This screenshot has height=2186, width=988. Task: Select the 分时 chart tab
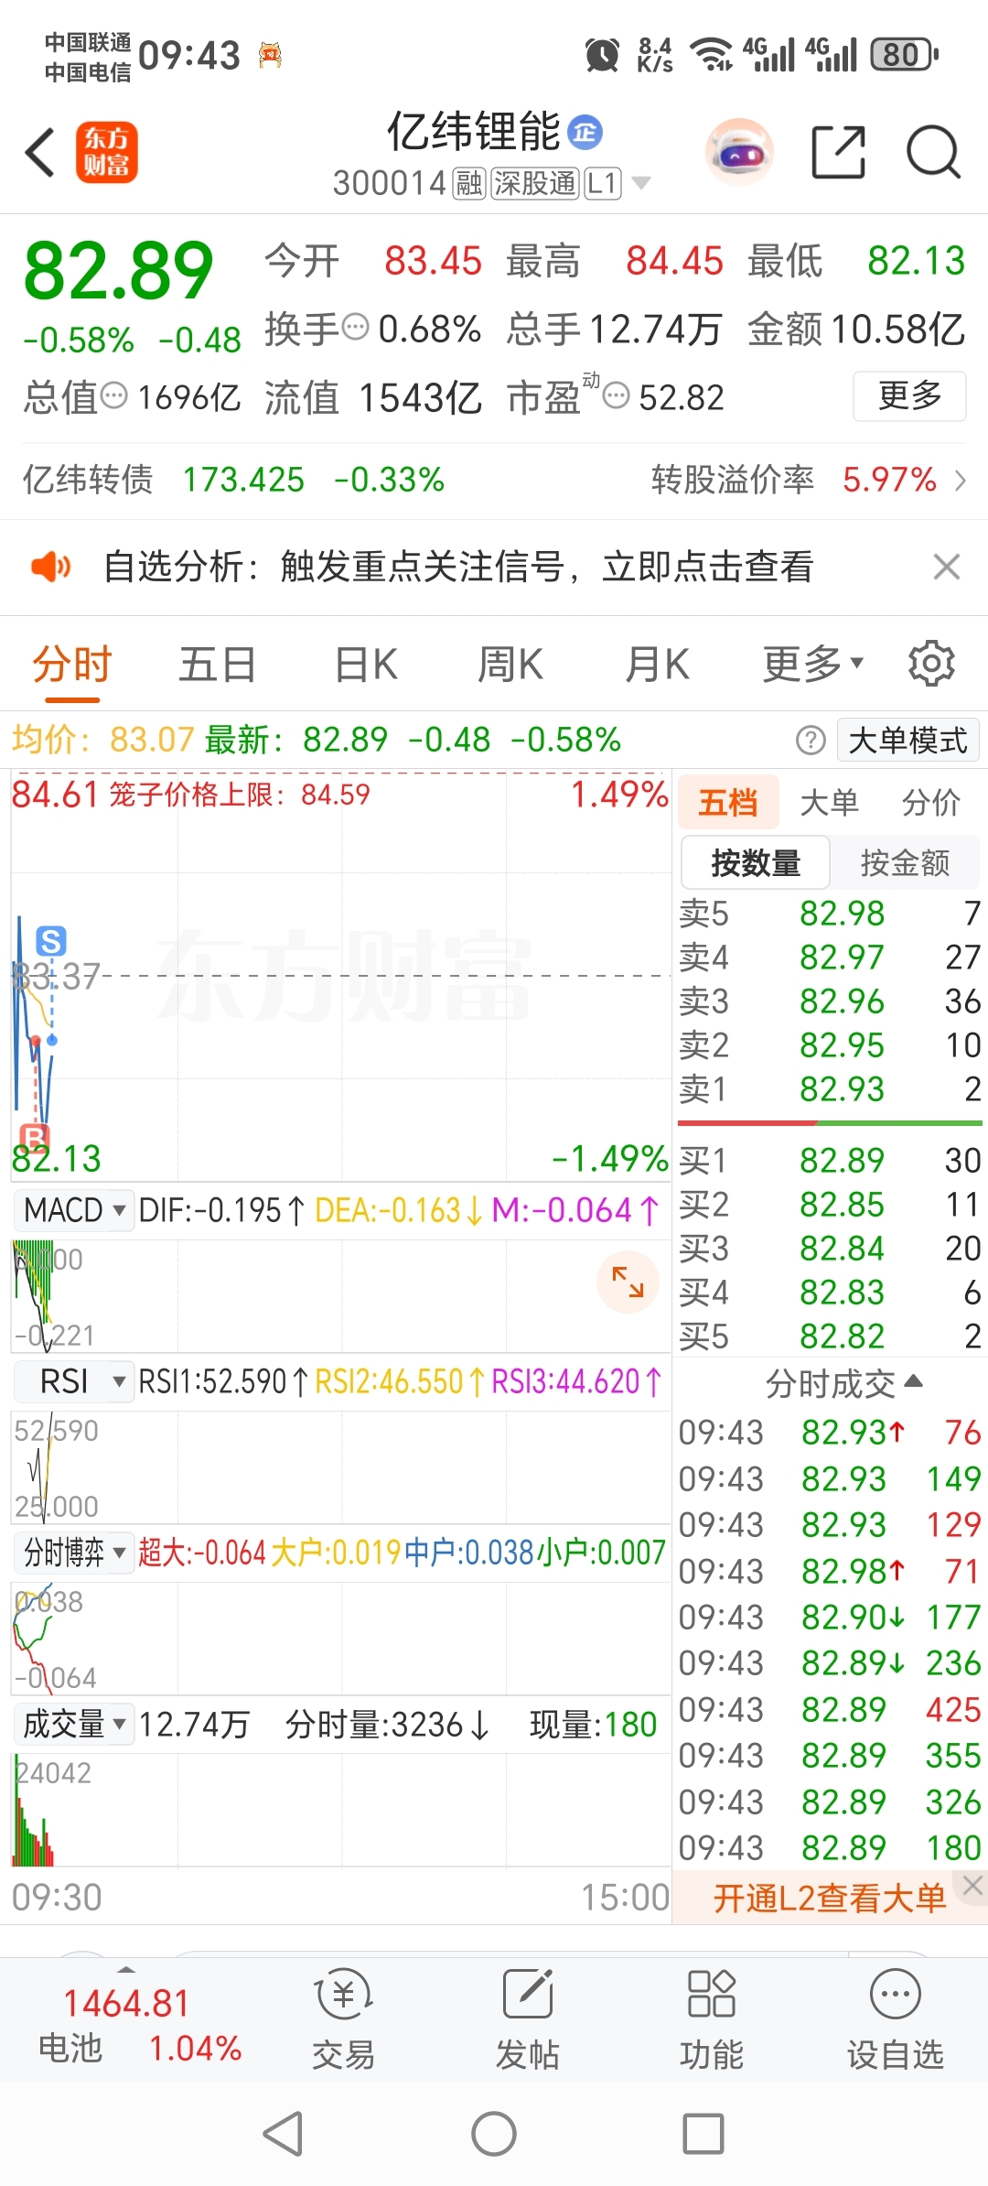72,665
